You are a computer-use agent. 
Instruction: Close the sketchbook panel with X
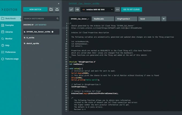(x=59, y=3)
